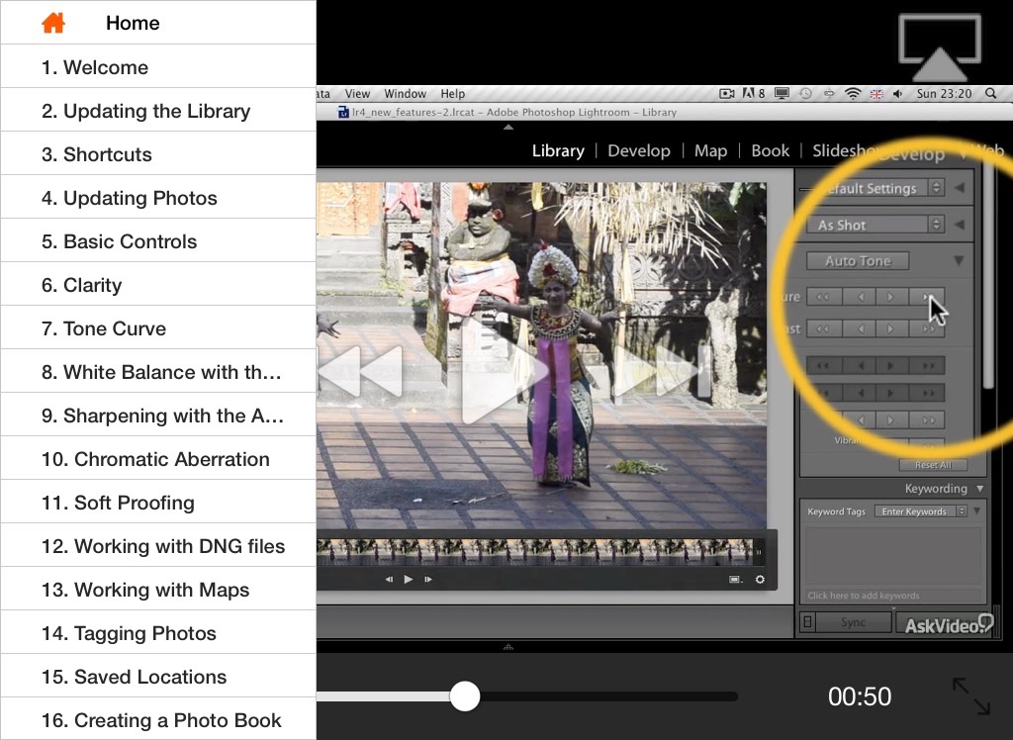Click the display mirroring icon in menu bar

click(x=782, y=94)
